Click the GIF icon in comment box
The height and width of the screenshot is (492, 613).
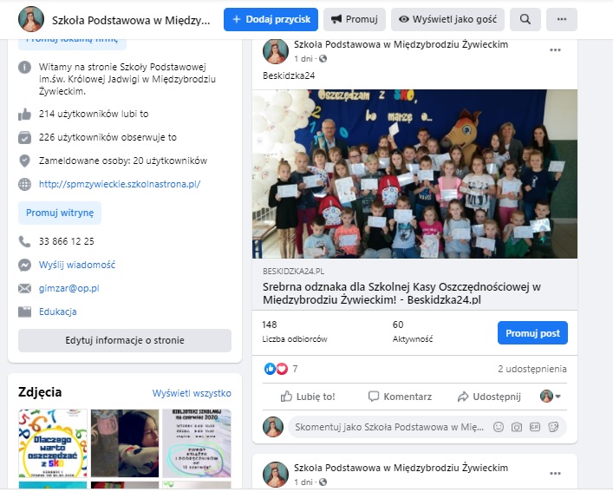click(535, 427)
